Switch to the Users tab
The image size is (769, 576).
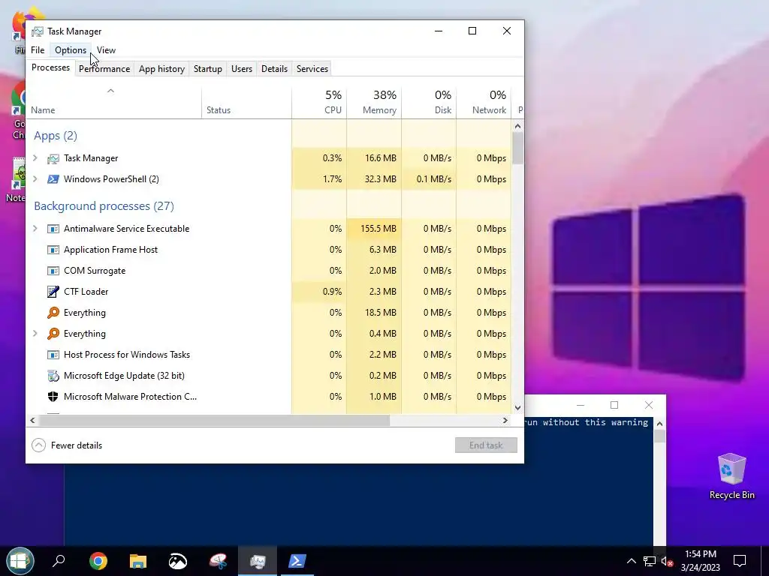tap(242, 69)
